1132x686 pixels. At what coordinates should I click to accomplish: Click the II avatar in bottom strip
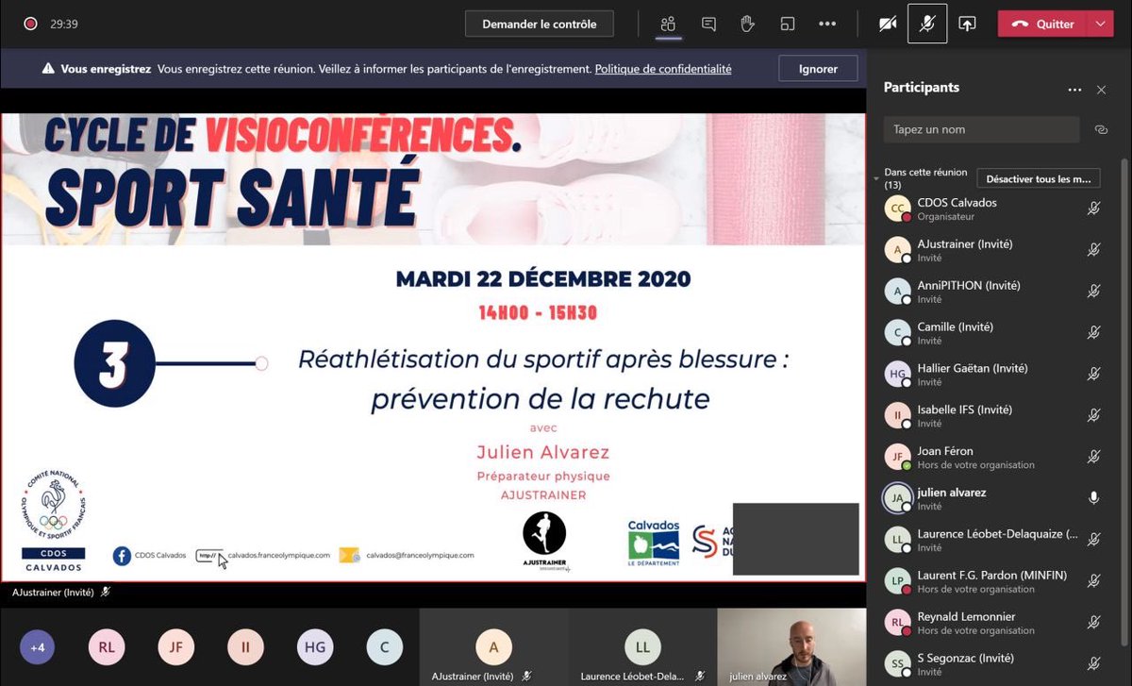click(x=245, y=647)
